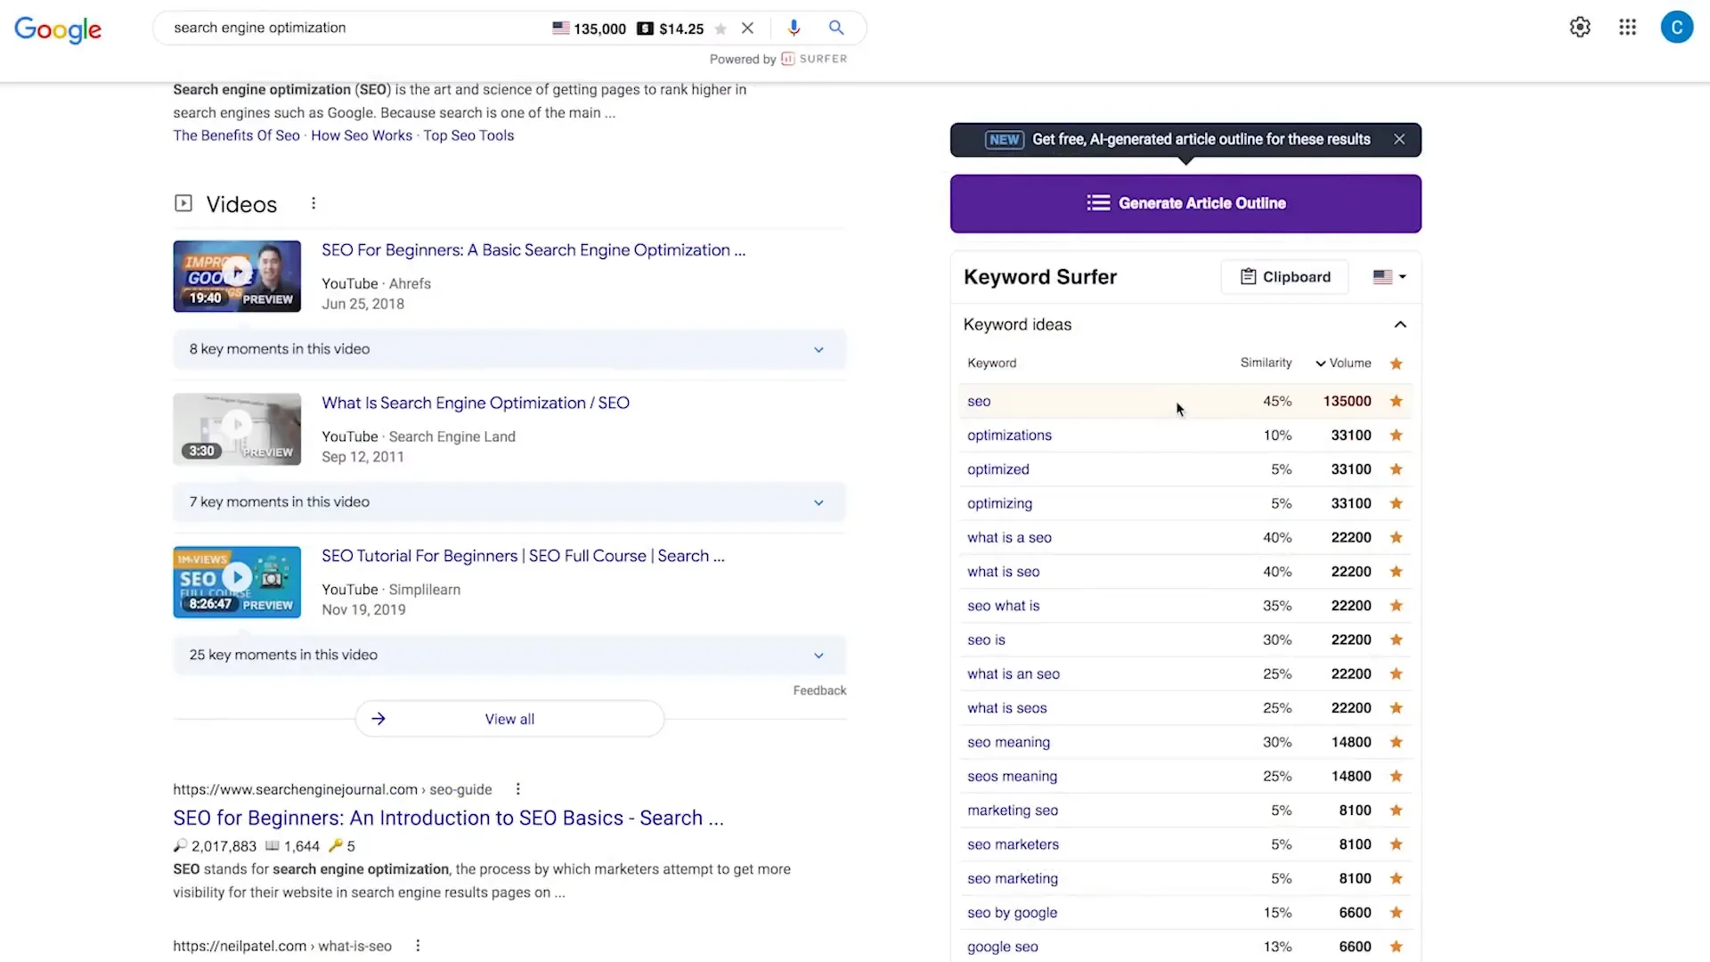Screen dimensions: 1710x962
Task: Toggle star for keyword 'what is seo'
Action: tap(1396, 572)
